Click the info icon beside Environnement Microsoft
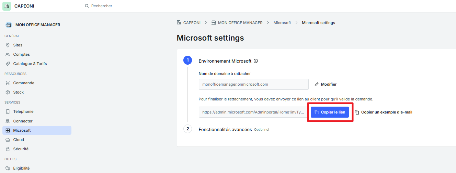 click(x=255, y=61)
